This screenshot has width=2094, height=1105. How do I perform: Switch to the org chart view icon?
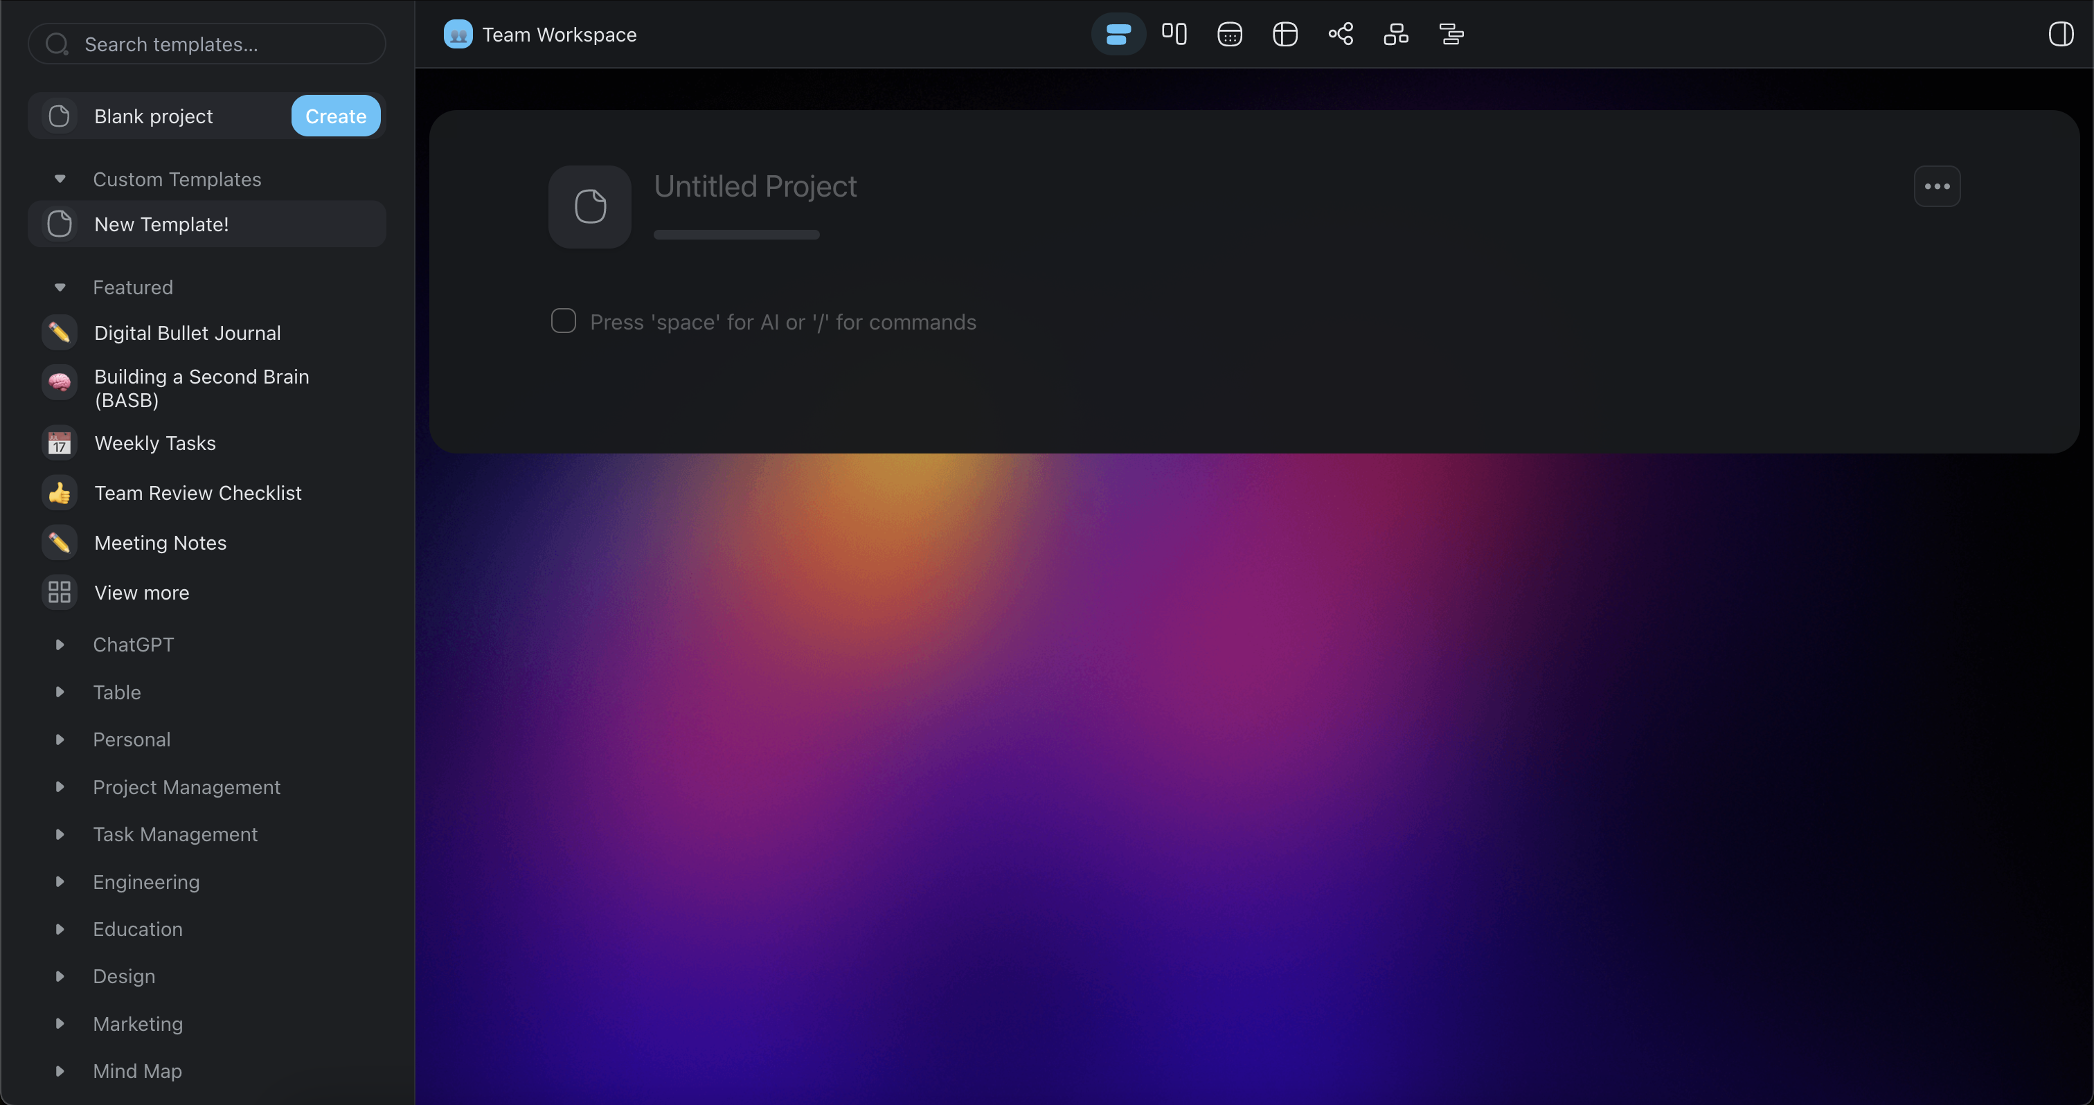(x=1396, y=34)
